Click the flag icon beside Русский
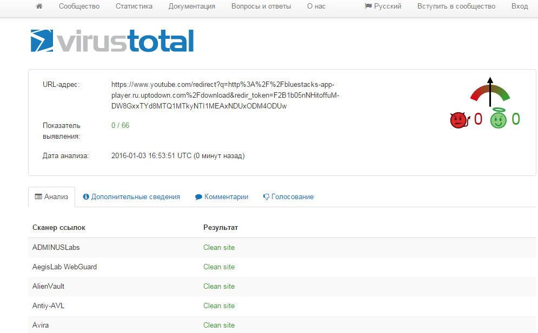This screenshot has height=333, width=538. (x=368, y=6)
